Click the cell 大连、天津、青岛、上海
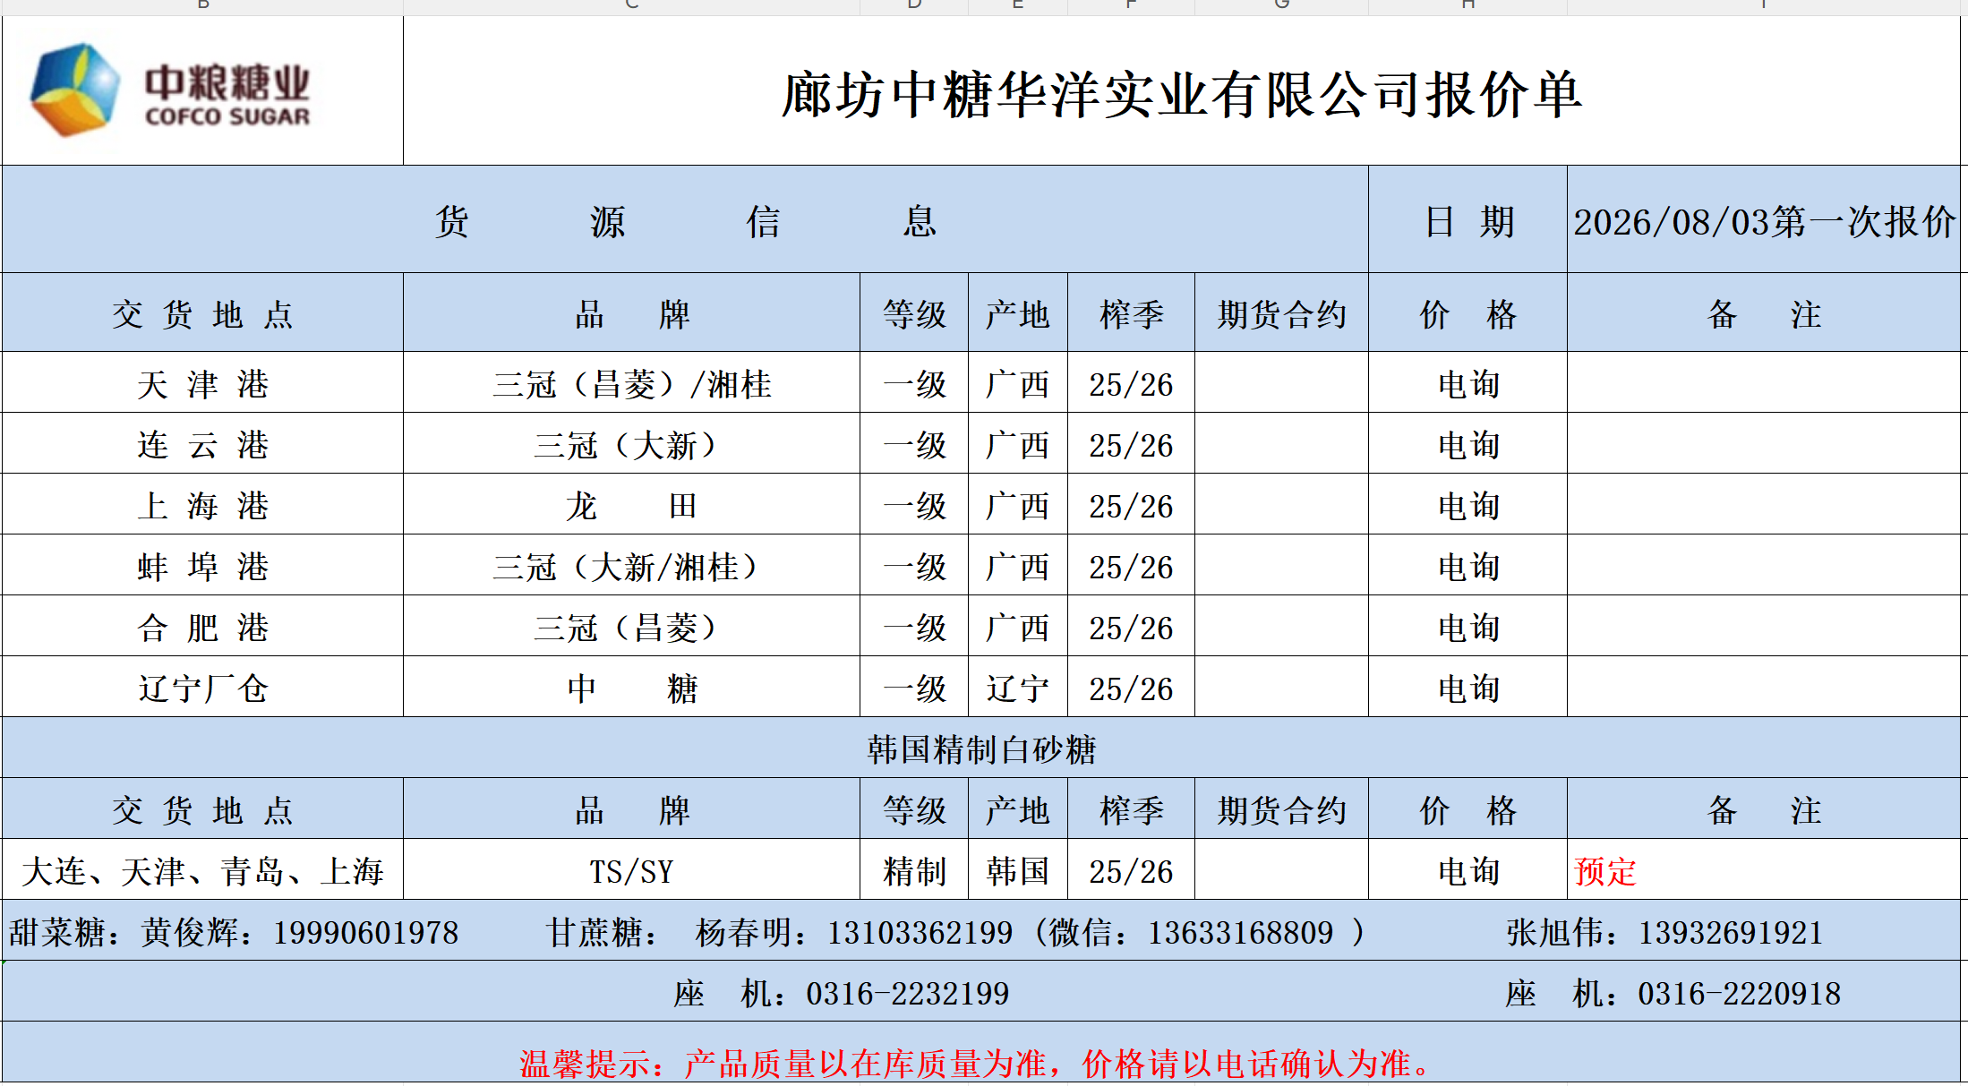The height and width of the screenshot is (1086, 1968). [x=202, y=870]
